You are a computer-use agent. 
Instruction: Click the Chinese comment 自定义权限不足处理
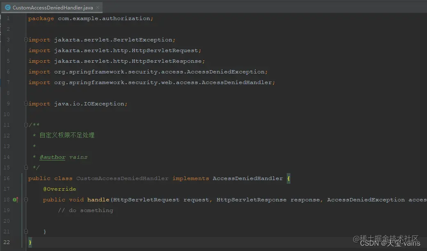coord(67,135)
